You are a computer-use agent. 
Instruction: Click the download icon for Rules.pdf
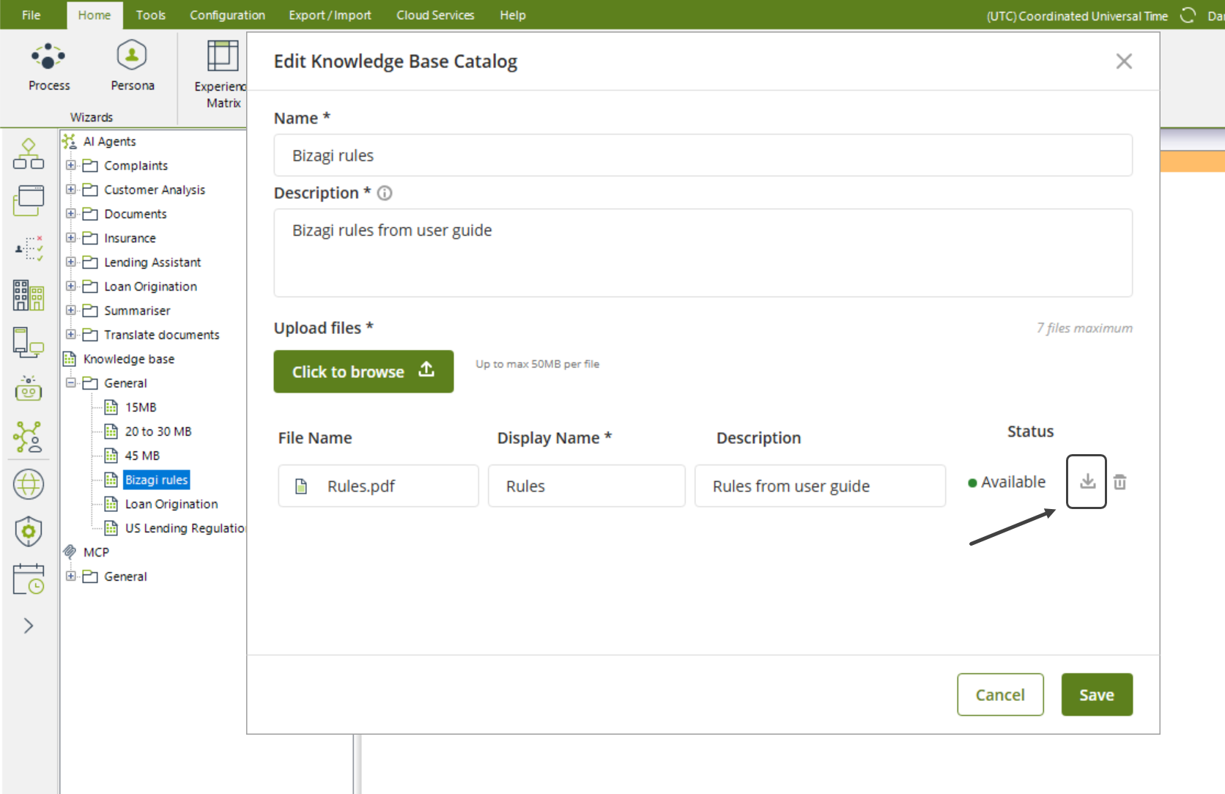1087,481
